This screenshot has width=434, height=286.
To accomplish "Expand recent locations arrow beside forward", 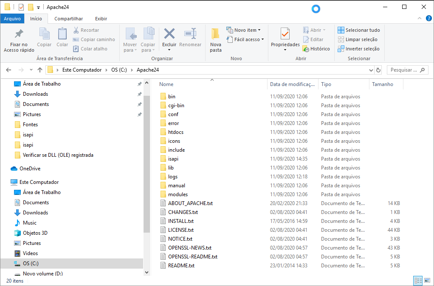I will click(x=31, y=70).
